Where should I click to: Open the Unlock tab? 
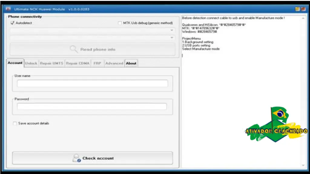click(x=31, y=63)
